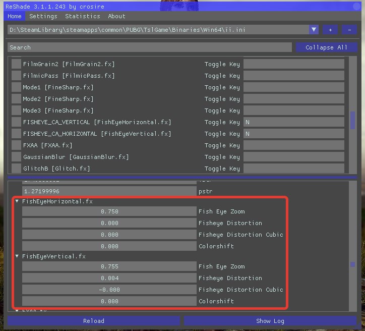
Task: Toggle the Mode2 FineSharp checkbox
Action: click(16, 99)
